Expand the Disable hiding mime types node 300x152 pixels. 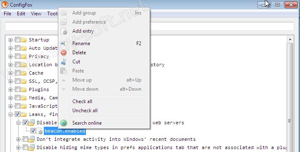coord(18,147)
